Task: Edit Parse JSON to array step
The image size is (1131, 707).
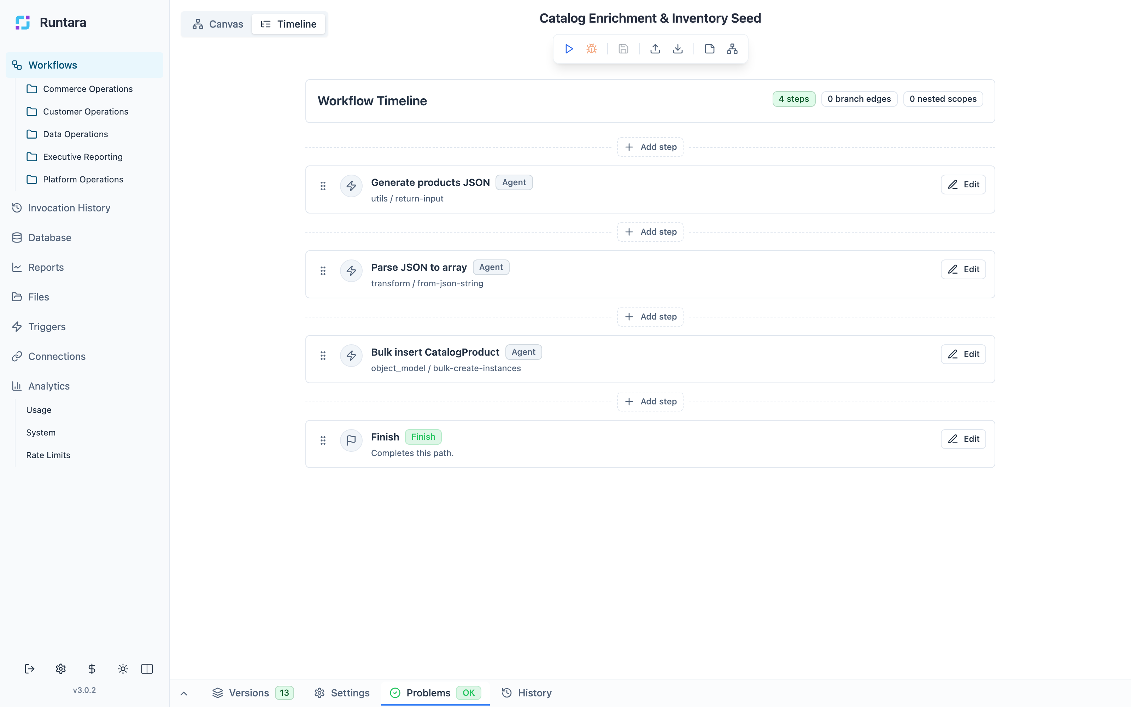Action: coord(963,269)
